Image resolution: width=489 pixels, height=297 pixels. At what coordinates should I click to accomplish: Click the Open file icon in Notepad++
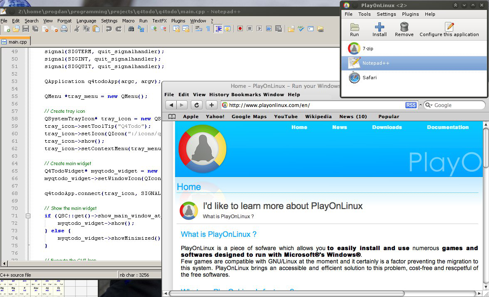click(x=16, y=29)
